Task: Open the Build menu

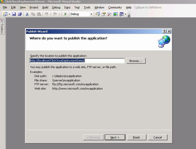Action: [45, 7]
